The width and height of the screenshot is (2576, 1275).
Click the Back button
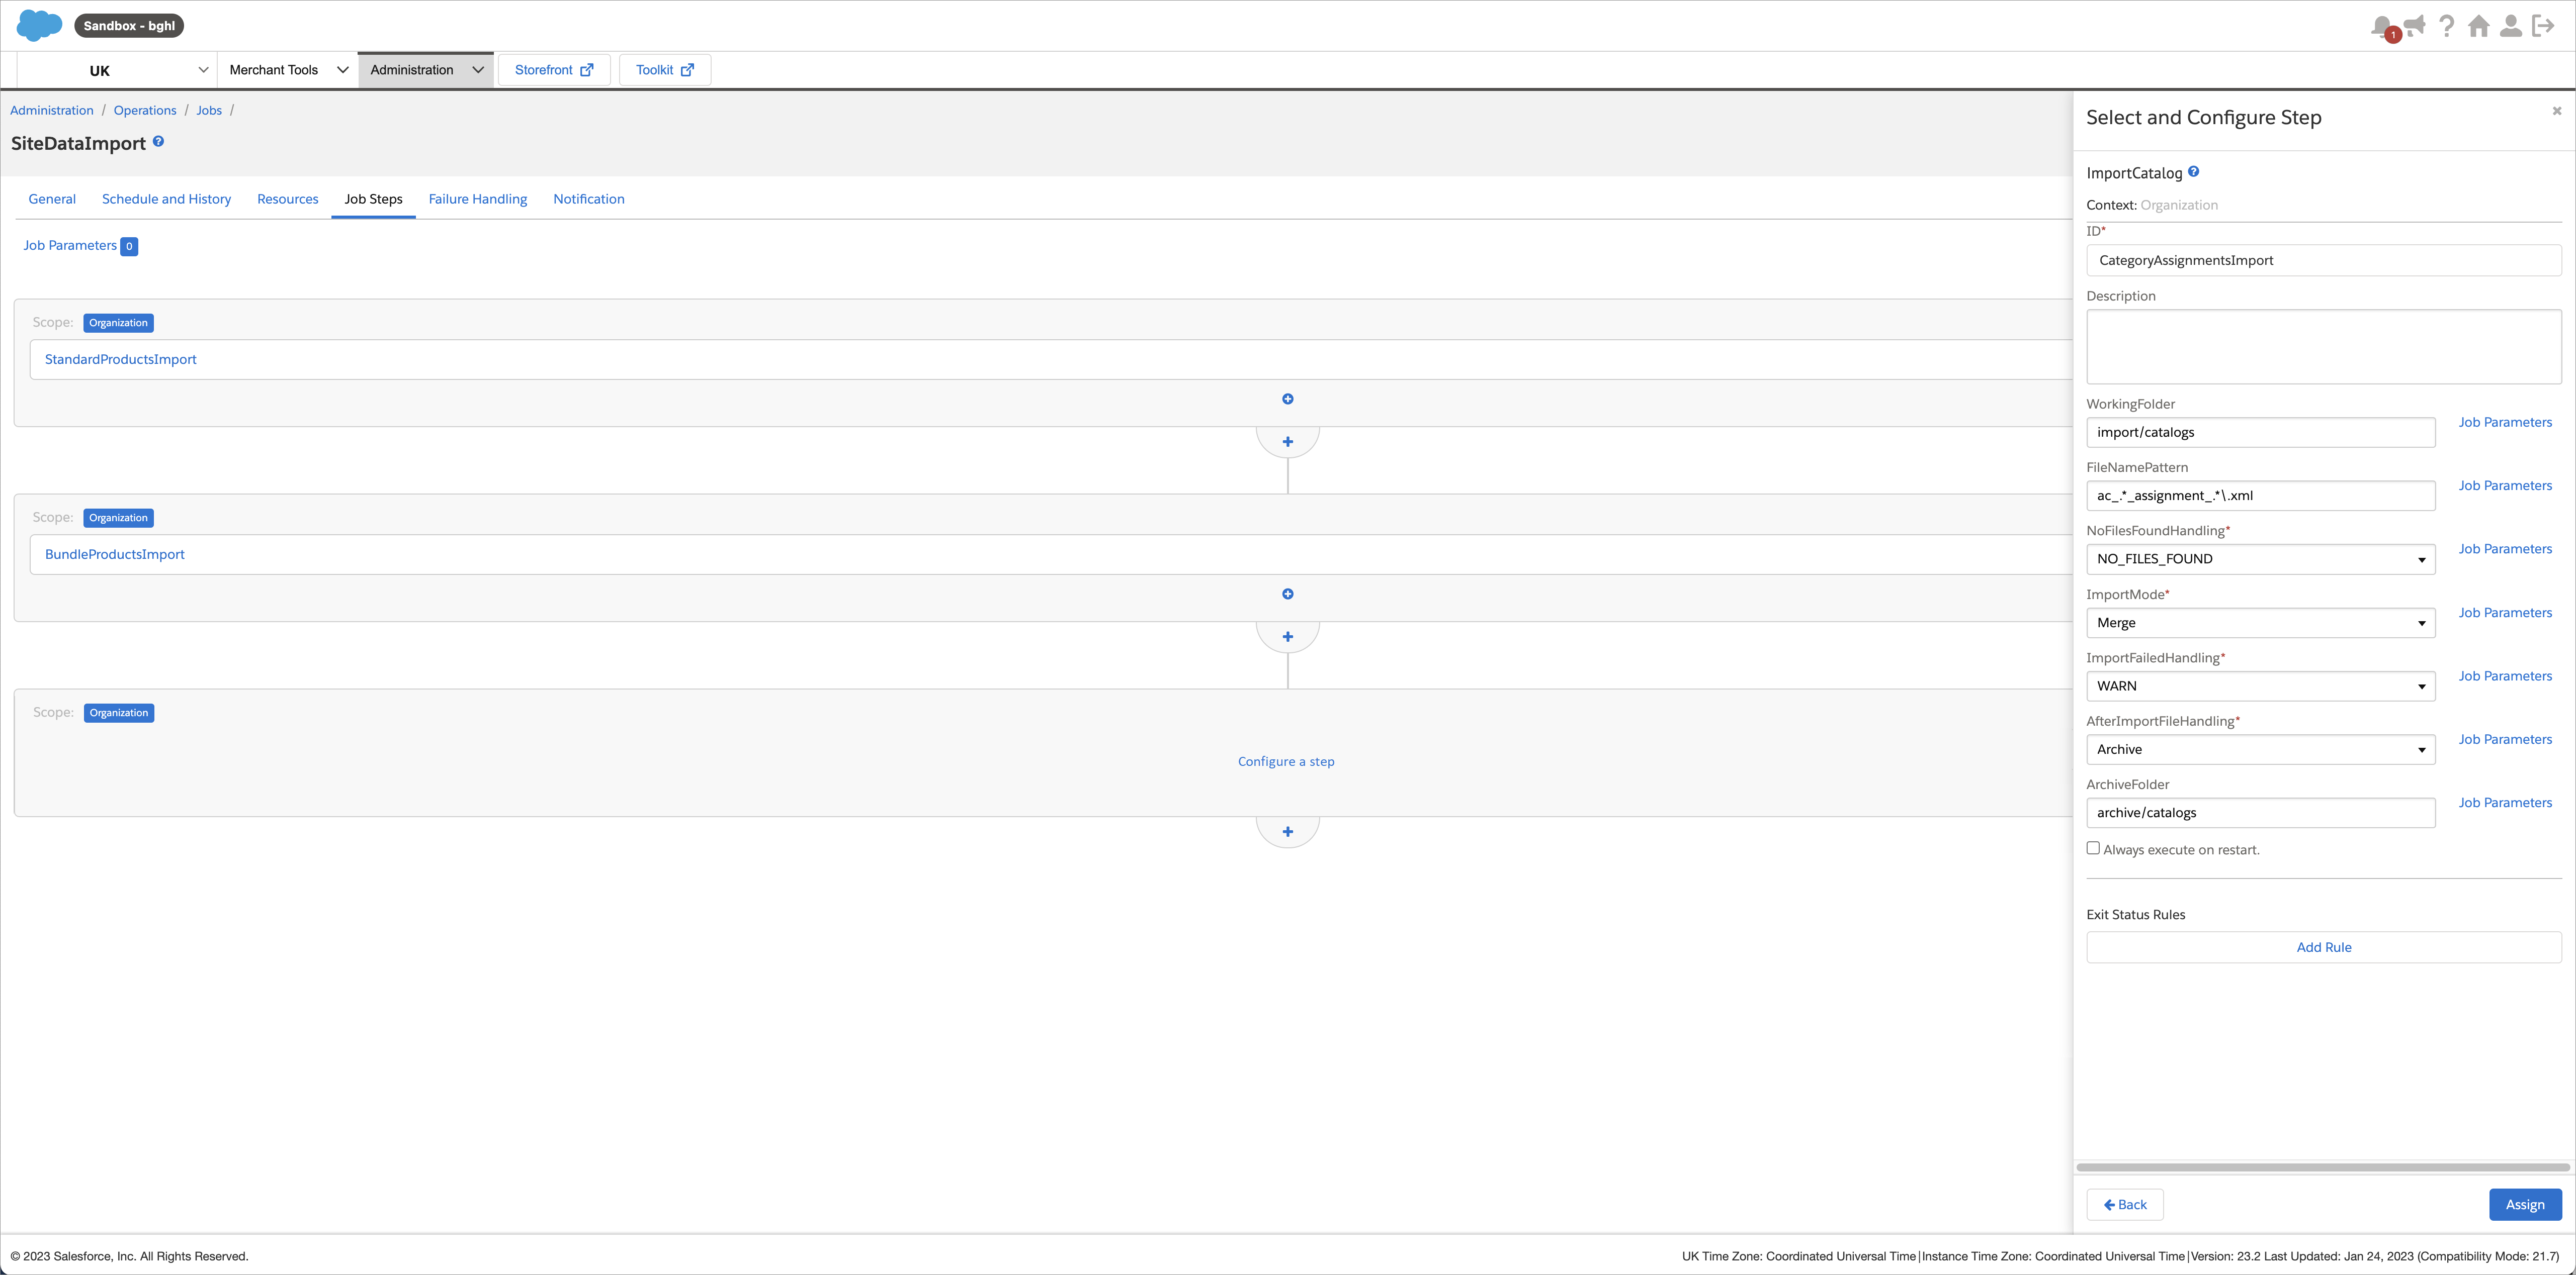[2125, 1204]
